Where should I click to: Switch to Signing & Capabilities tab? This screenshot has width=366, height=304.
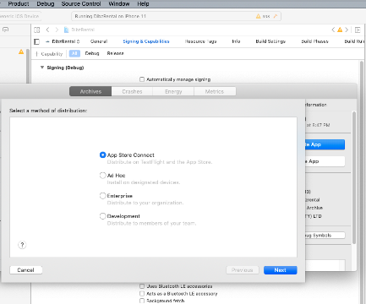click(x=146, y=41)
